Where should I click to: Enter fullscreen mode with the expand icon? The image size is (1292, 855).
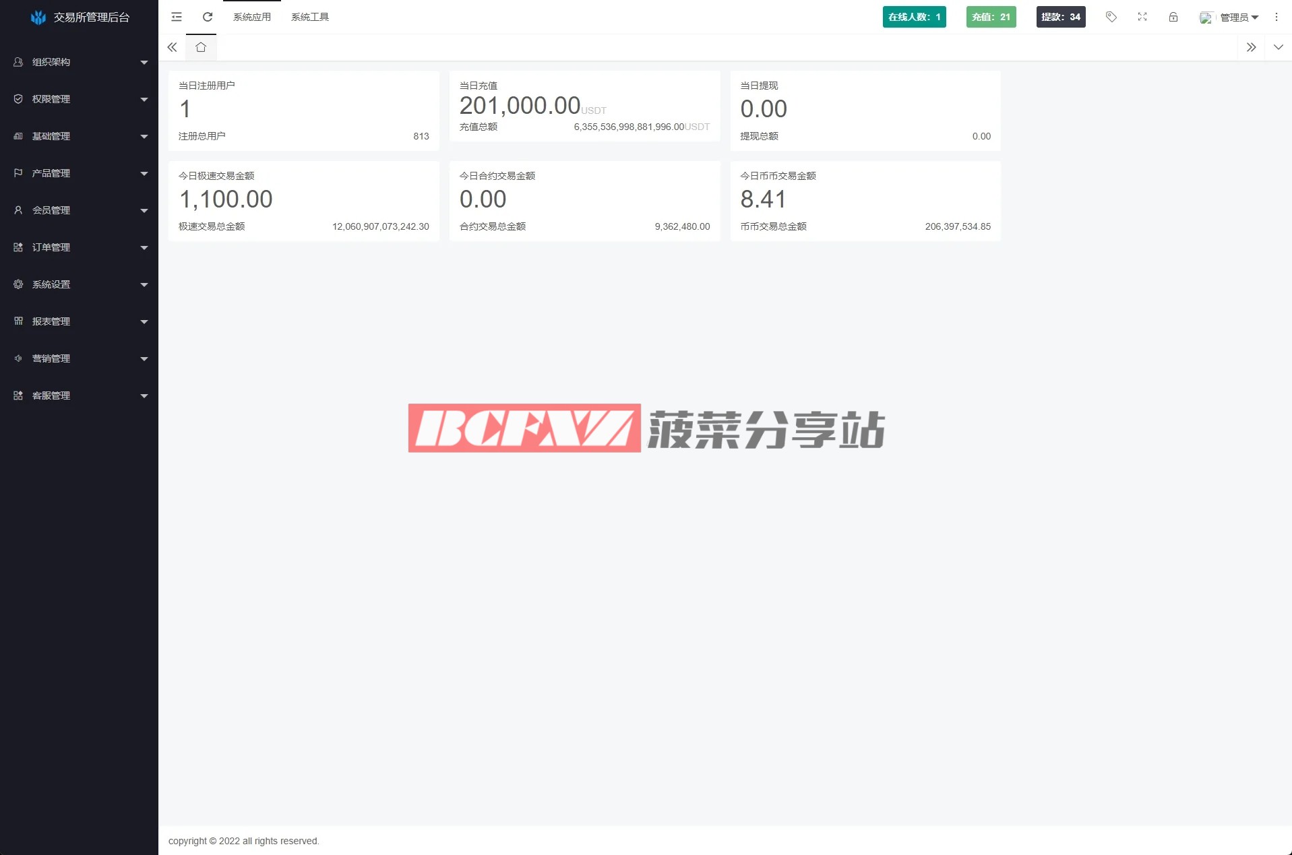coord(1142,17)
